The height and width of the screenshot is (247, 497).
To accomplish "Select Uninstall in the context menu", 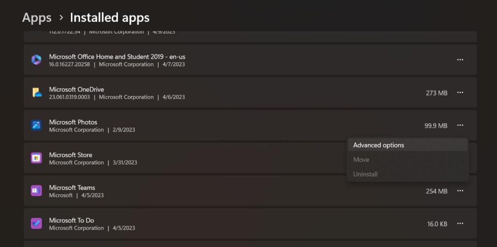I will [x=365, y=174].
